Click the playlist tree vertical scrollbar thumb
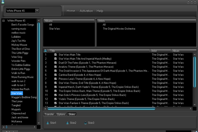This screenshot has height=132, width=198. 39,67
